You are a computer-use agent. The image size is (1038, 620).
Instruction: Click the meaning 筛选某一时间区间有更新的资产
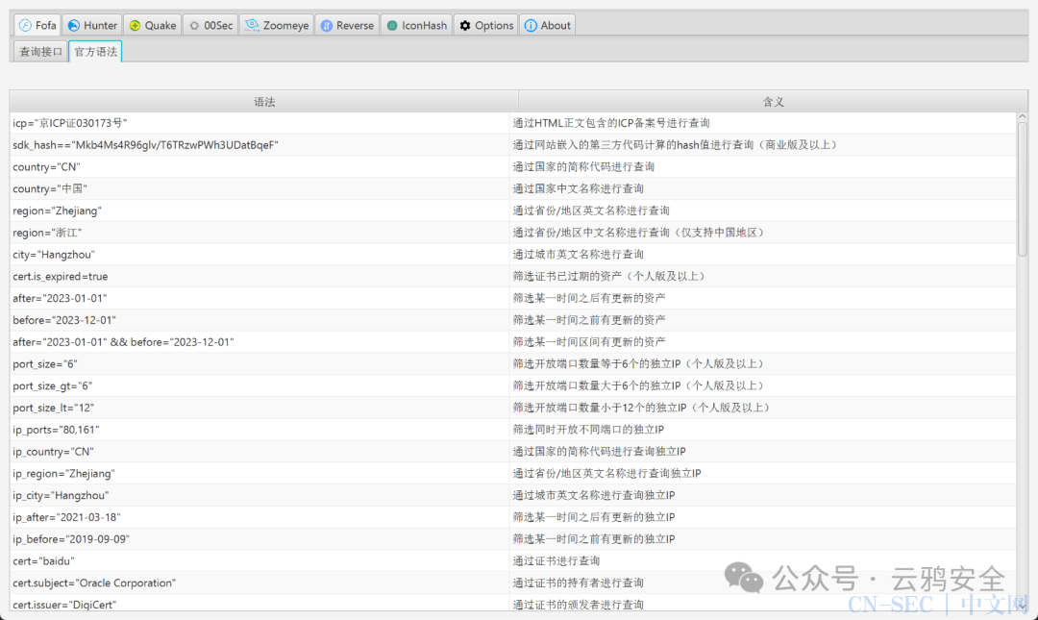click(x=589, y=342)
